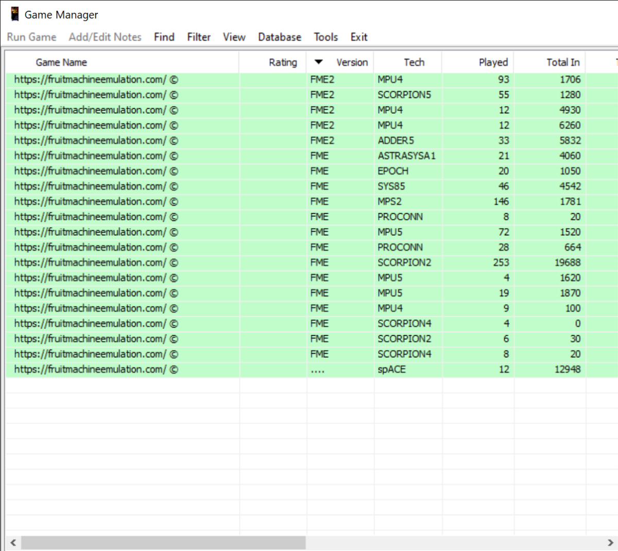Image resolution: width=618 pixels, height=551 pixels.
Task: Click Exit in the menu bar
Action: click(359, 37)
